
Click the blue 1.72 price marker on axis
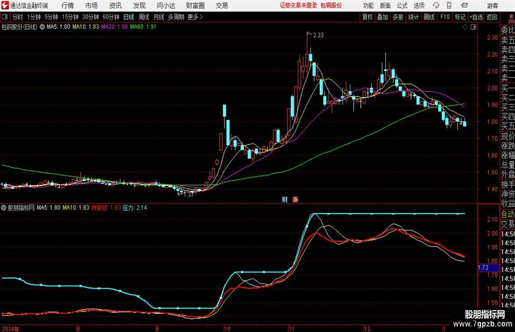coord(488,268)
